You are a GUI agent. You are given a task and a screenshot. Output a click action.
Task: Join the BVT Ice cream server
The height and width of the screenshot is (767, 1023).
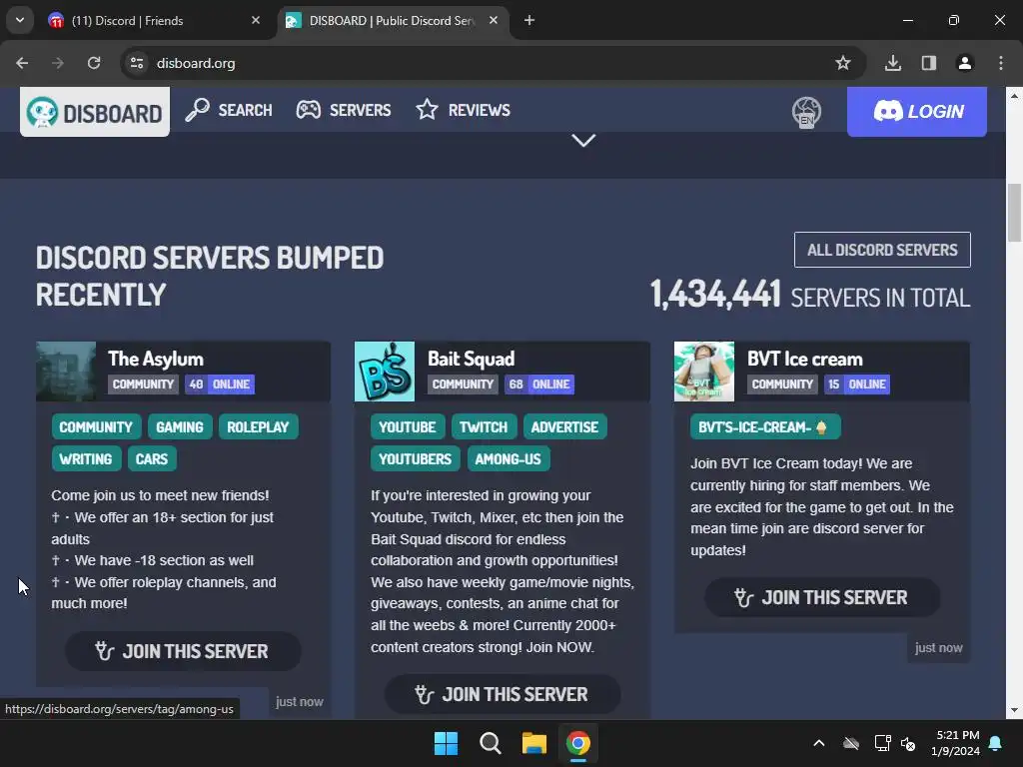click(822, 597)
